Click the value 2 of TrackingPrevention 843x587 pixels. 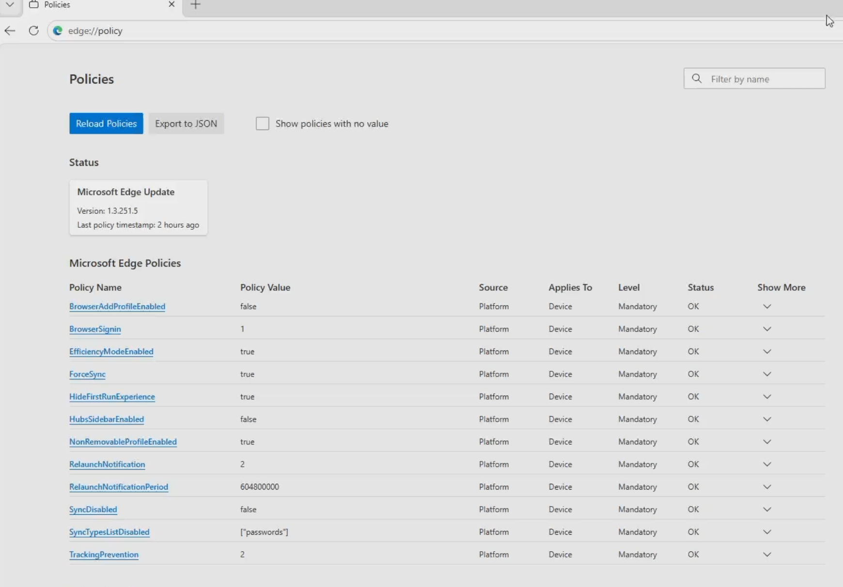click(242, 555)
